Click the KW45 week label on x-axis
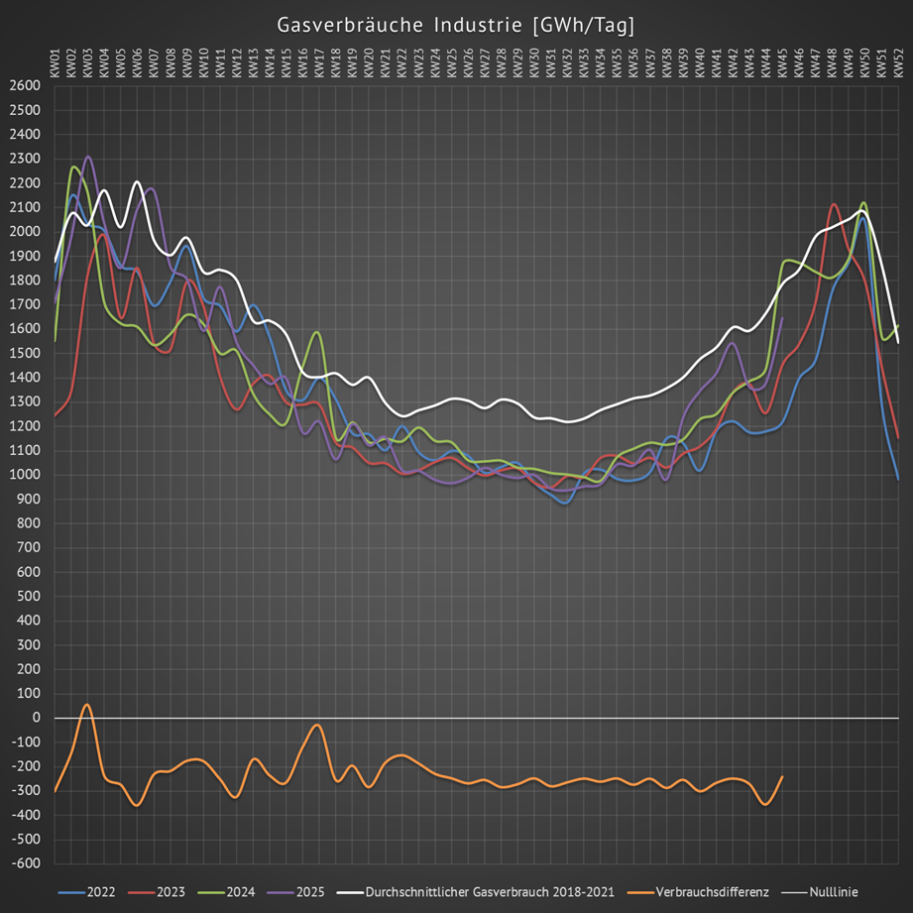Screen dimensions: 913x913 click(782, 61)
